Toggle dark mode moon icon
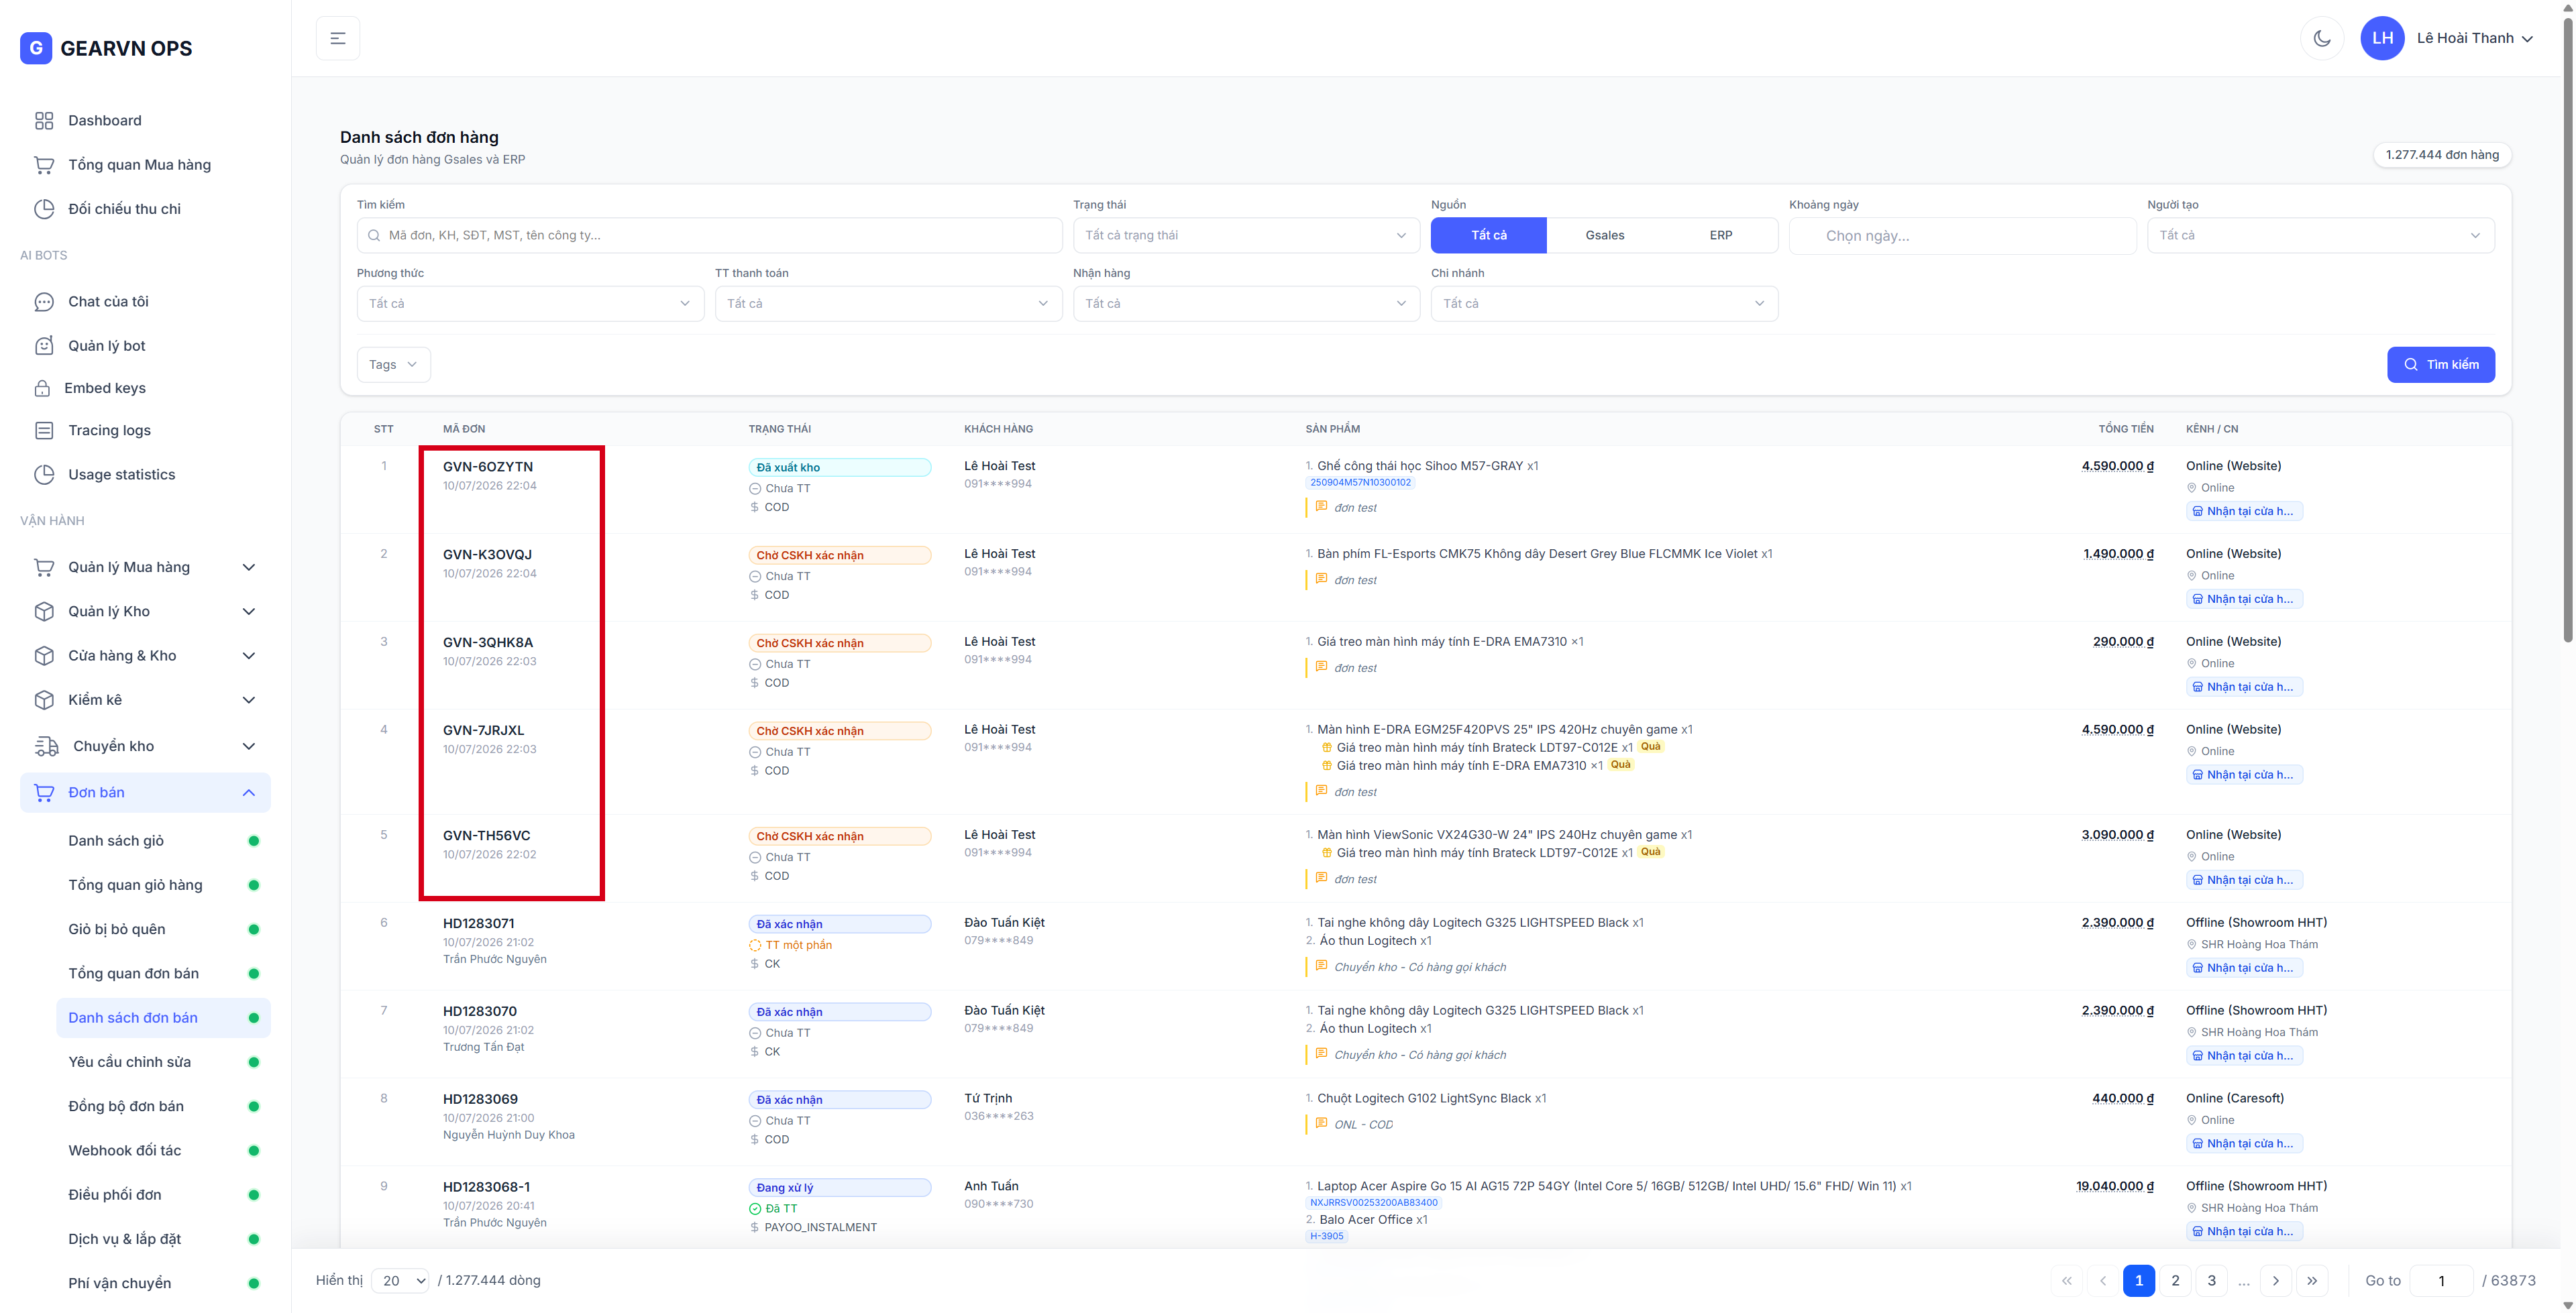The width and height of the screenshot is (2576, 1313). coord(2321,39)
